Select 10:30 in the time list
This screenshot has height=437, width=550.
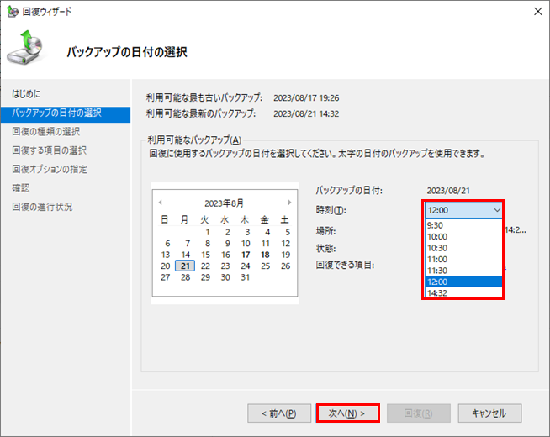pos(463,248)
